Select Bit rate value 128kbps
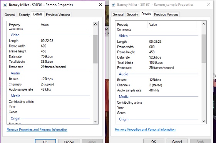The width and height of the screenshot is (216, 143). [x=155, y=80]
